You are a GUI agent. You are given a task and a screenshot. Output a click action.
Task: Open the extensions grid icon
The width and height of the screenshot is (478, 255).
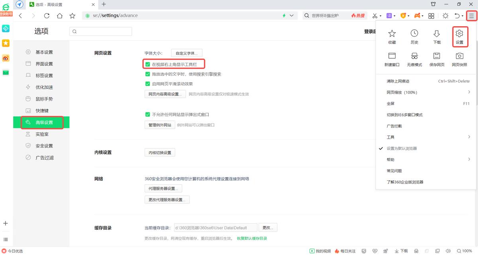click(x=431, y=15)
